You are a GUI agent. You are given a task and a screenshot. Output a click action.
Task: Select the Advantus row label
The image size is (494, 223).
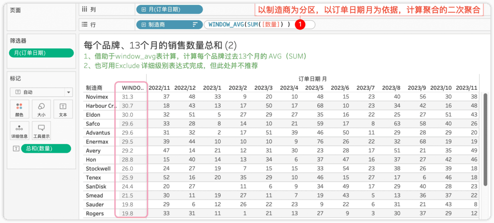tap(98, 133)
